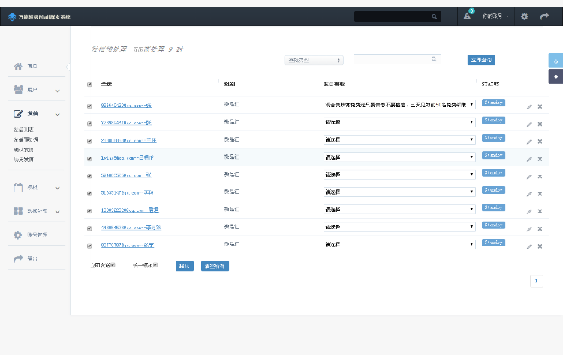
Task: Remove the fifth recipient row with the X
Action: point(540,177)
